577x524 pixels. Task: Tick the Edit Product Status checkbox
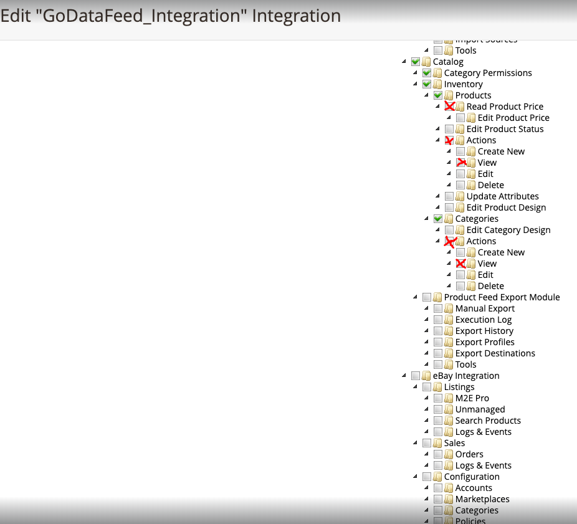449,129
